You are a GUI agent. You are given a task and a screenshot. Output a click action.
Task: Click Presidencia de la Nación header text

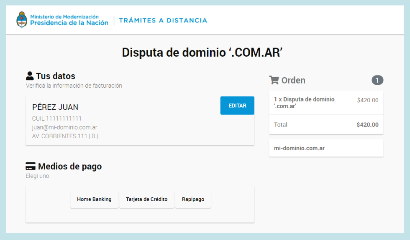[x=69, y=23]
